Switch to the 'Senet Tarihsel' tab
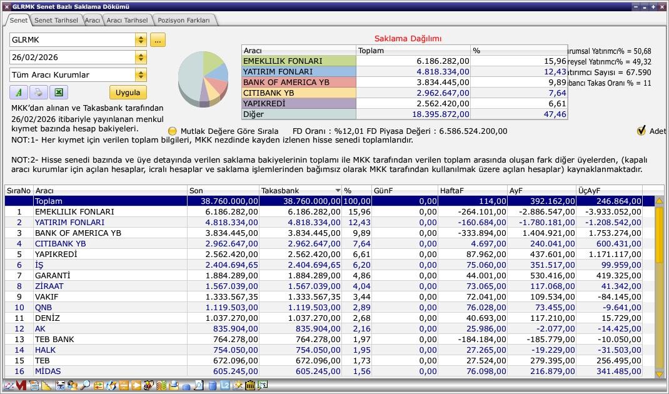The image size is (669, 394). (x=56, y=20)
